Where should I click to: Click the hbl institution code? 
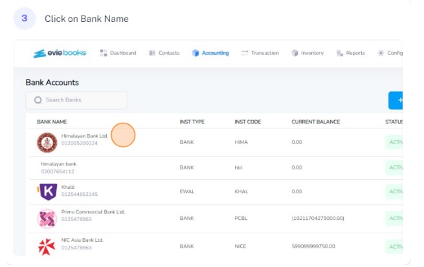(x=238, y=167)
